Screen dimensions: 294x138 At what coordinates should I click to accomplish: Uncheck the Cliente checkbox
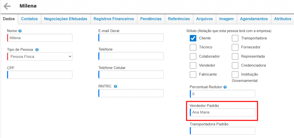(193, 38)
